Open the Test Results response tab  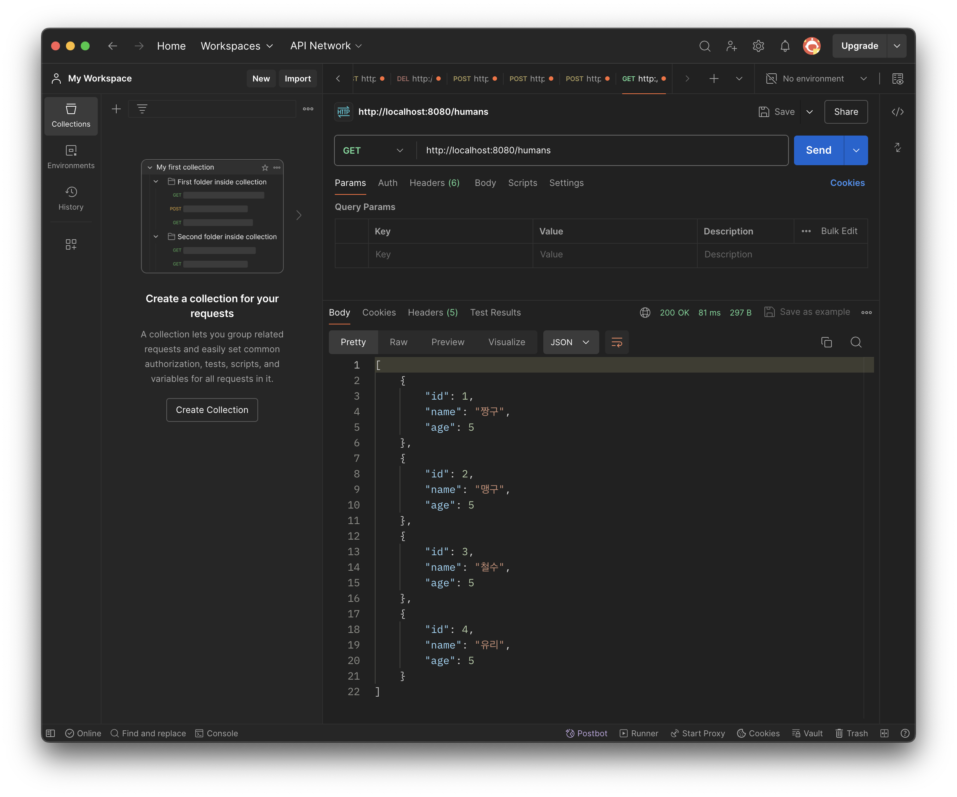[496, 313]
